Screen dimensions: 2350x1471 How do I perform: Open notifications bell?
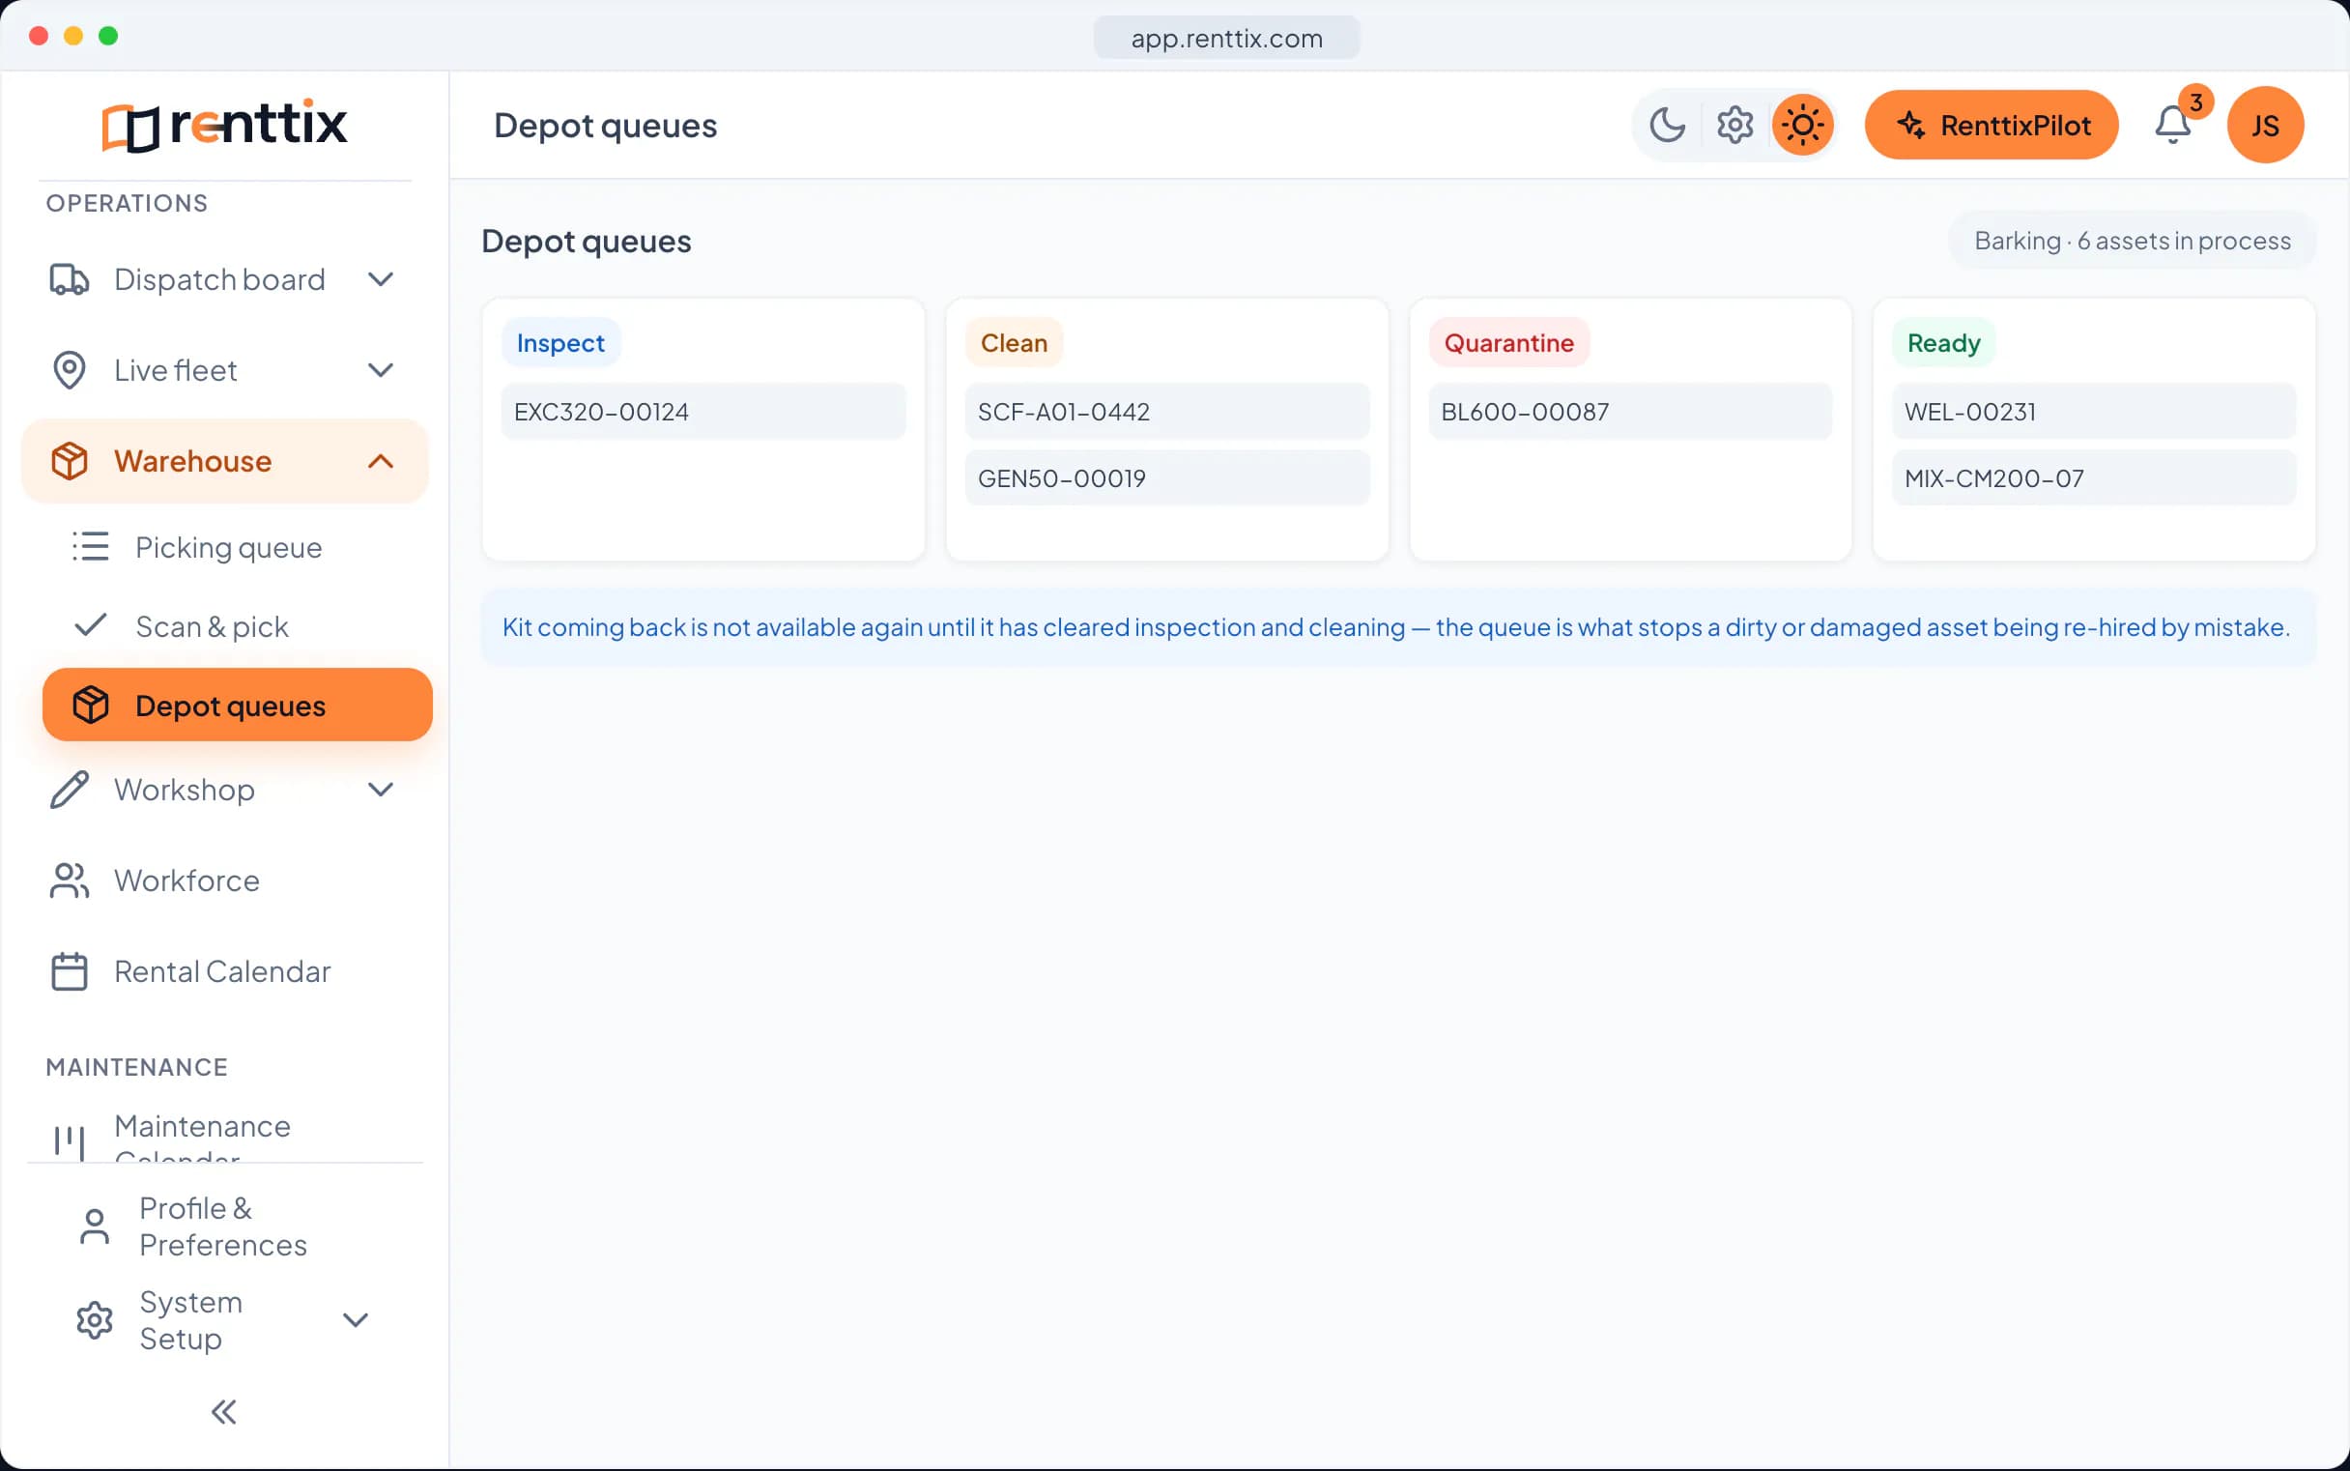2173,126
